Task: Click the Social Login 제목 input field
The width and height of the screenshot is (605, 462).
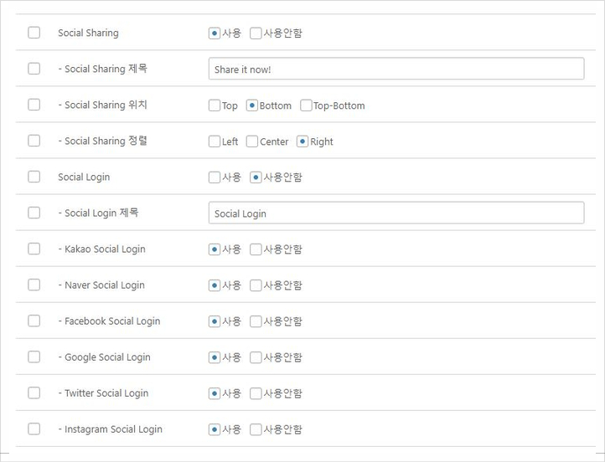Action: (x=396, y=213)
